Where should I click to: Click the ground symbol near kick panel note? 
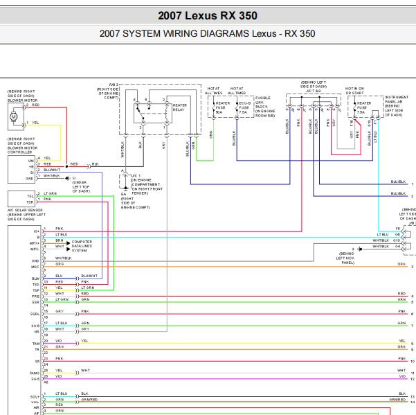[360, 249]
